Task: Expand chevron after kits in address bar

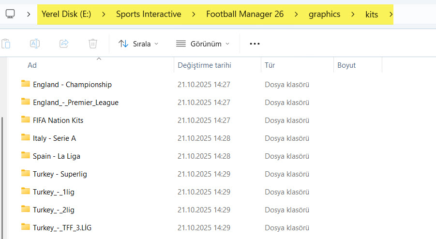Action: pyautogui.click(x=389, y=14)
